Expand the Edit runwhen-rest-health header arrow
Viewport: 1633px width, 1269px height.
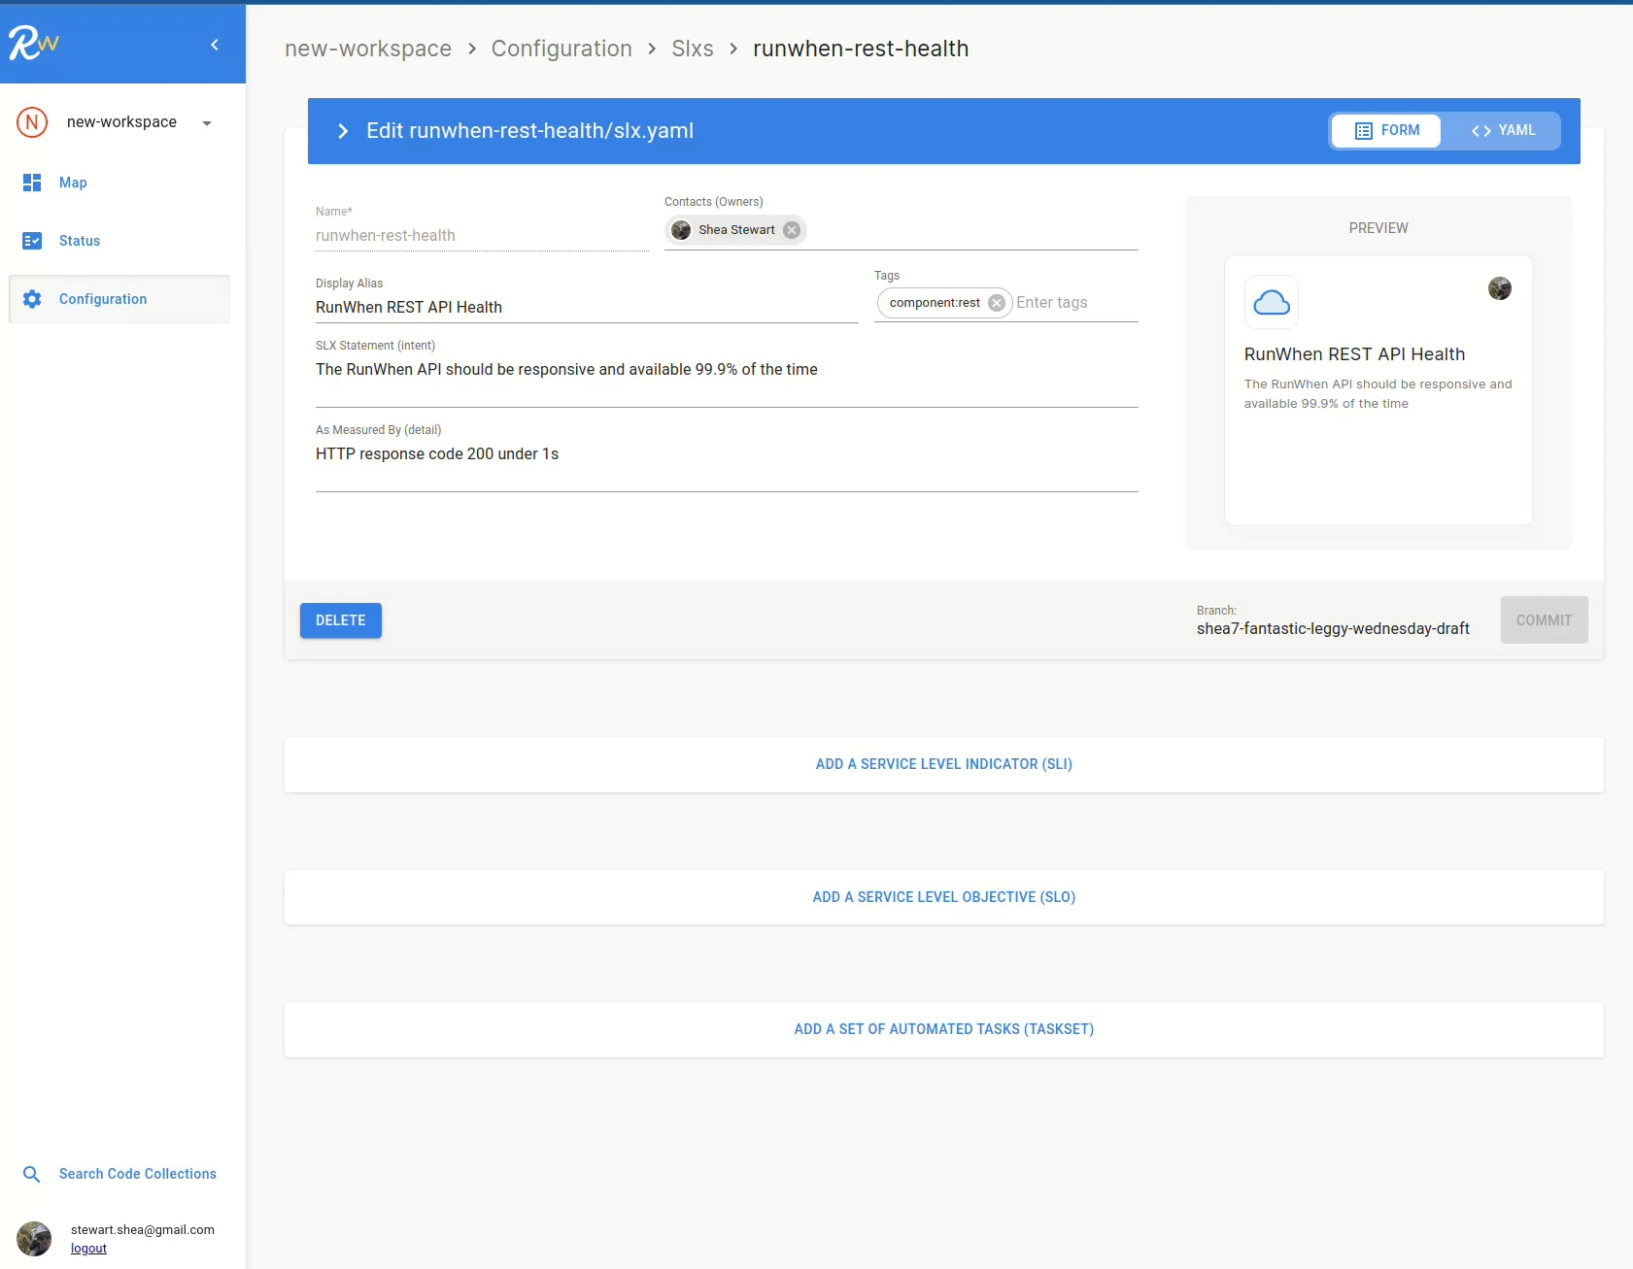(342, 130)
